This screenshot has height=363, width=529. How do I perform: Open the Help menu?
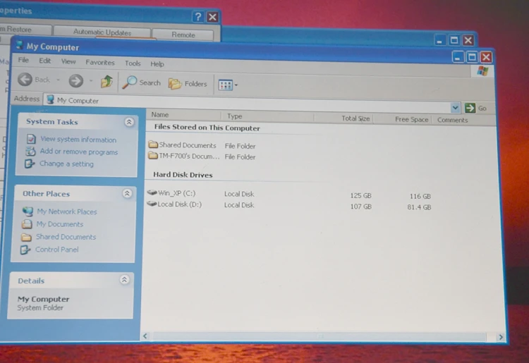pos(157,63)
